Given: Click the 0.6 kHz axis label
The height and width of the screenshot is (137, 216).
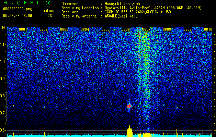Looking at the screenshot, I should 3,130.
